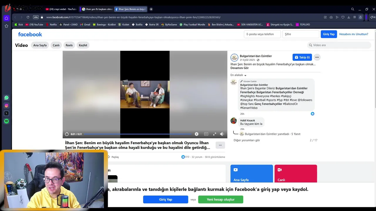
Task: Open the Netflix bookmark
Action: [51, 25]
